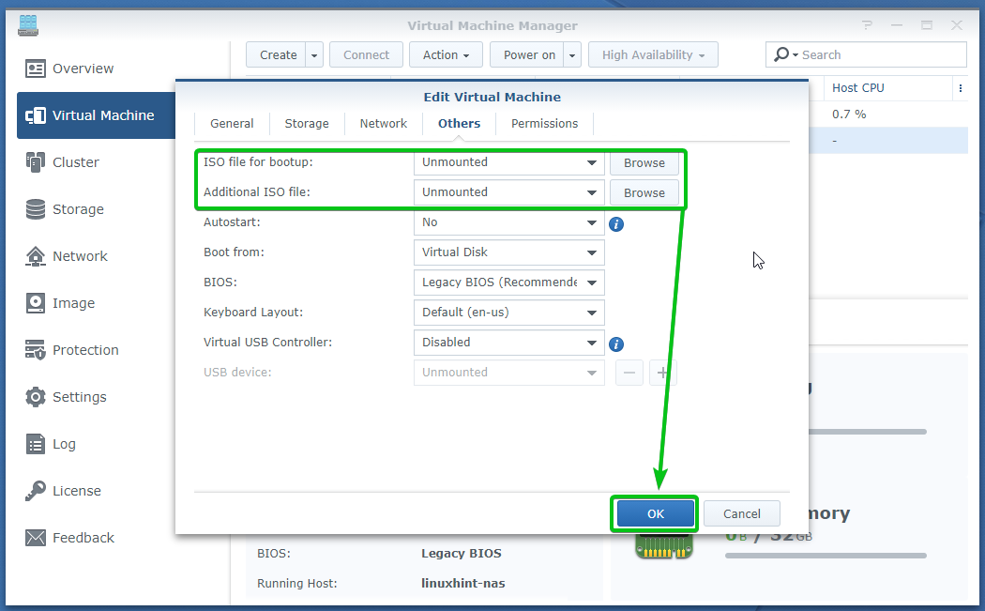The image size is (985, 611).
Task: Open the Boot from dropdown
Action: (x=508, y=252)
